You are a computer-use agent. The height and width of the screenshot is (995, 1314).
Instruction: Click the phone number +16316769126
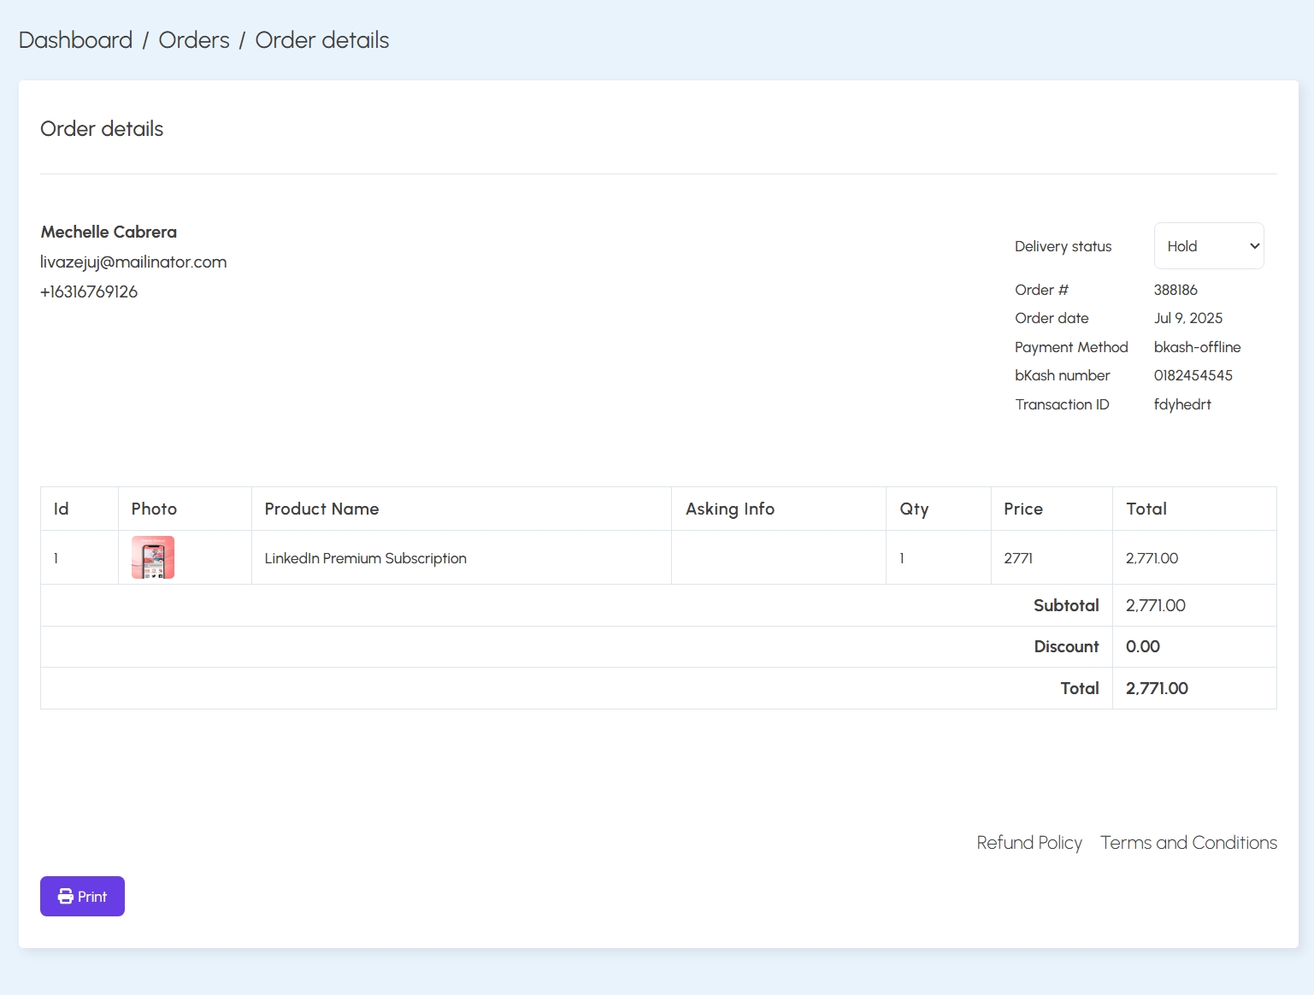89,291
